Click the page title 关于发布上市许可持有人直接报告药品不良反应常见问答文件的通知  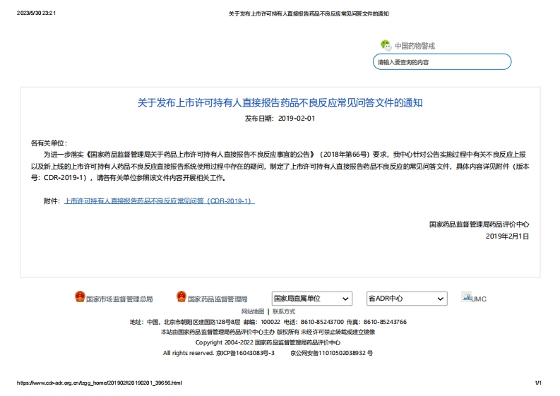click(x=280, y=103)
